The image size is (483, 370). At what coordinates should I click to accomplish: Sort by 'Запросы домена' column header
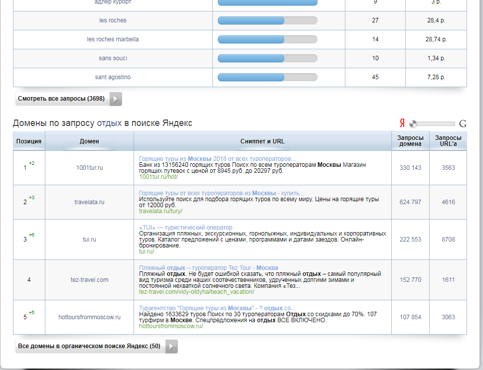[x=410, y=141]
